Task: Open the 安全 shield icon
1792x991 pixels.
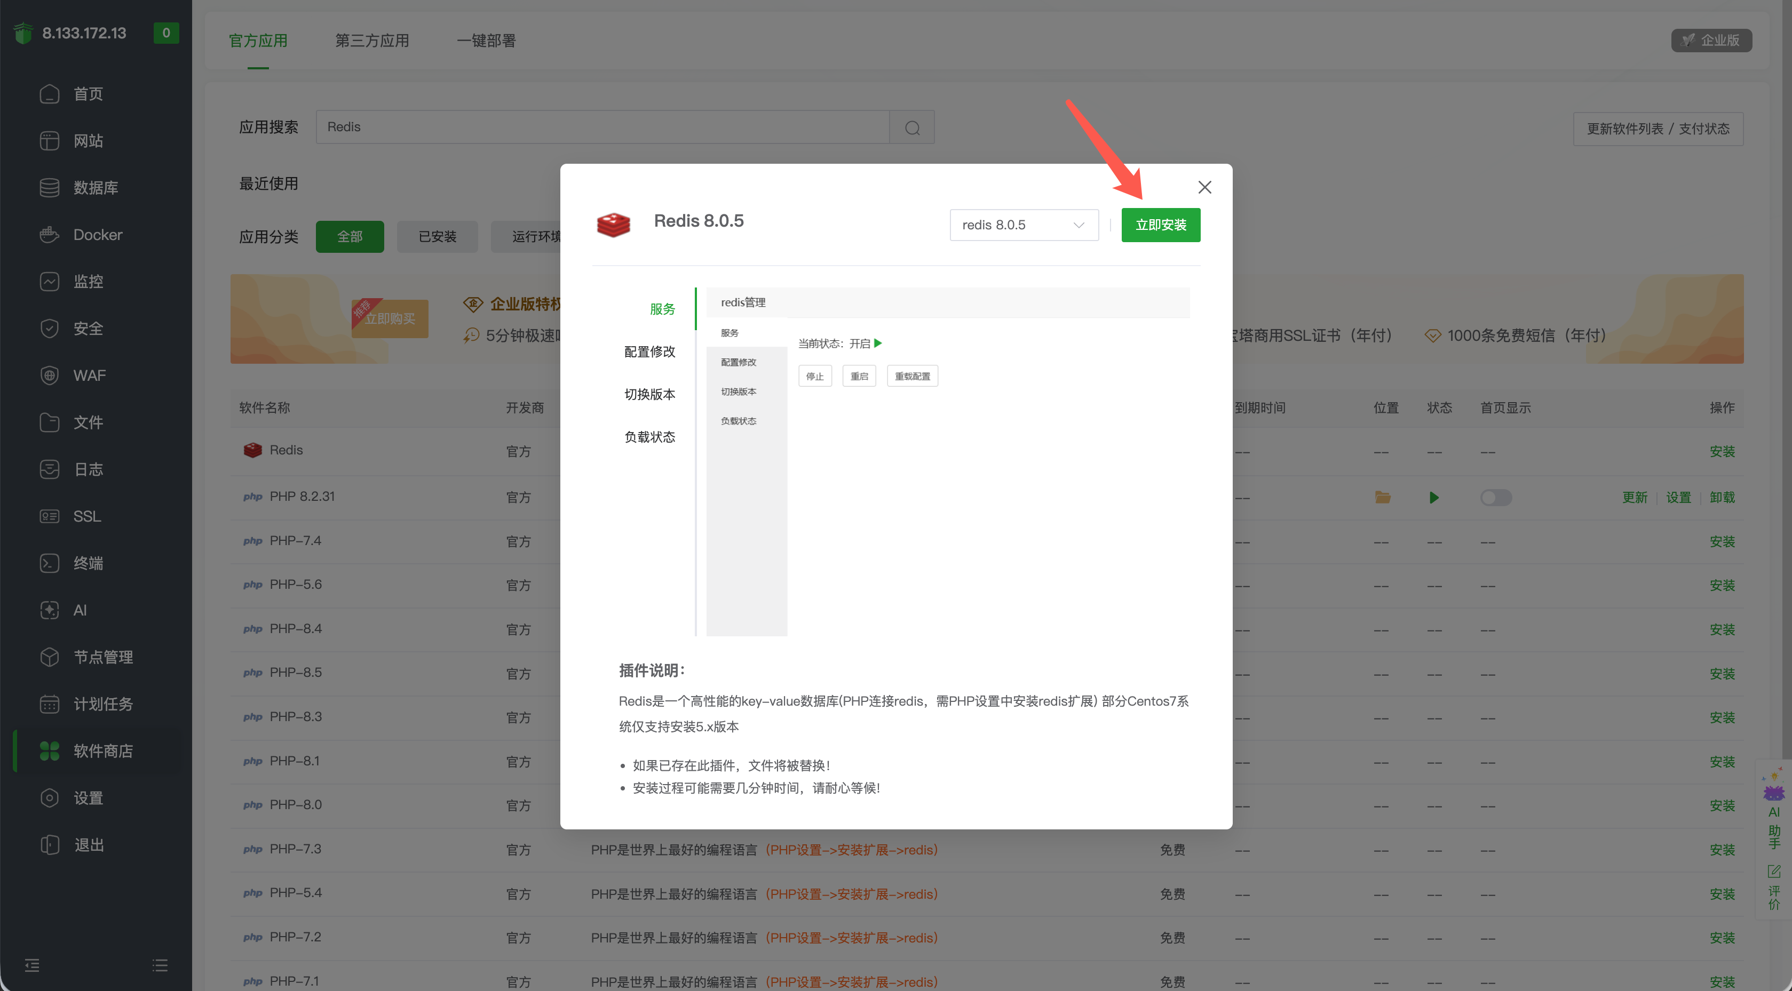Action: coord(50,328)
